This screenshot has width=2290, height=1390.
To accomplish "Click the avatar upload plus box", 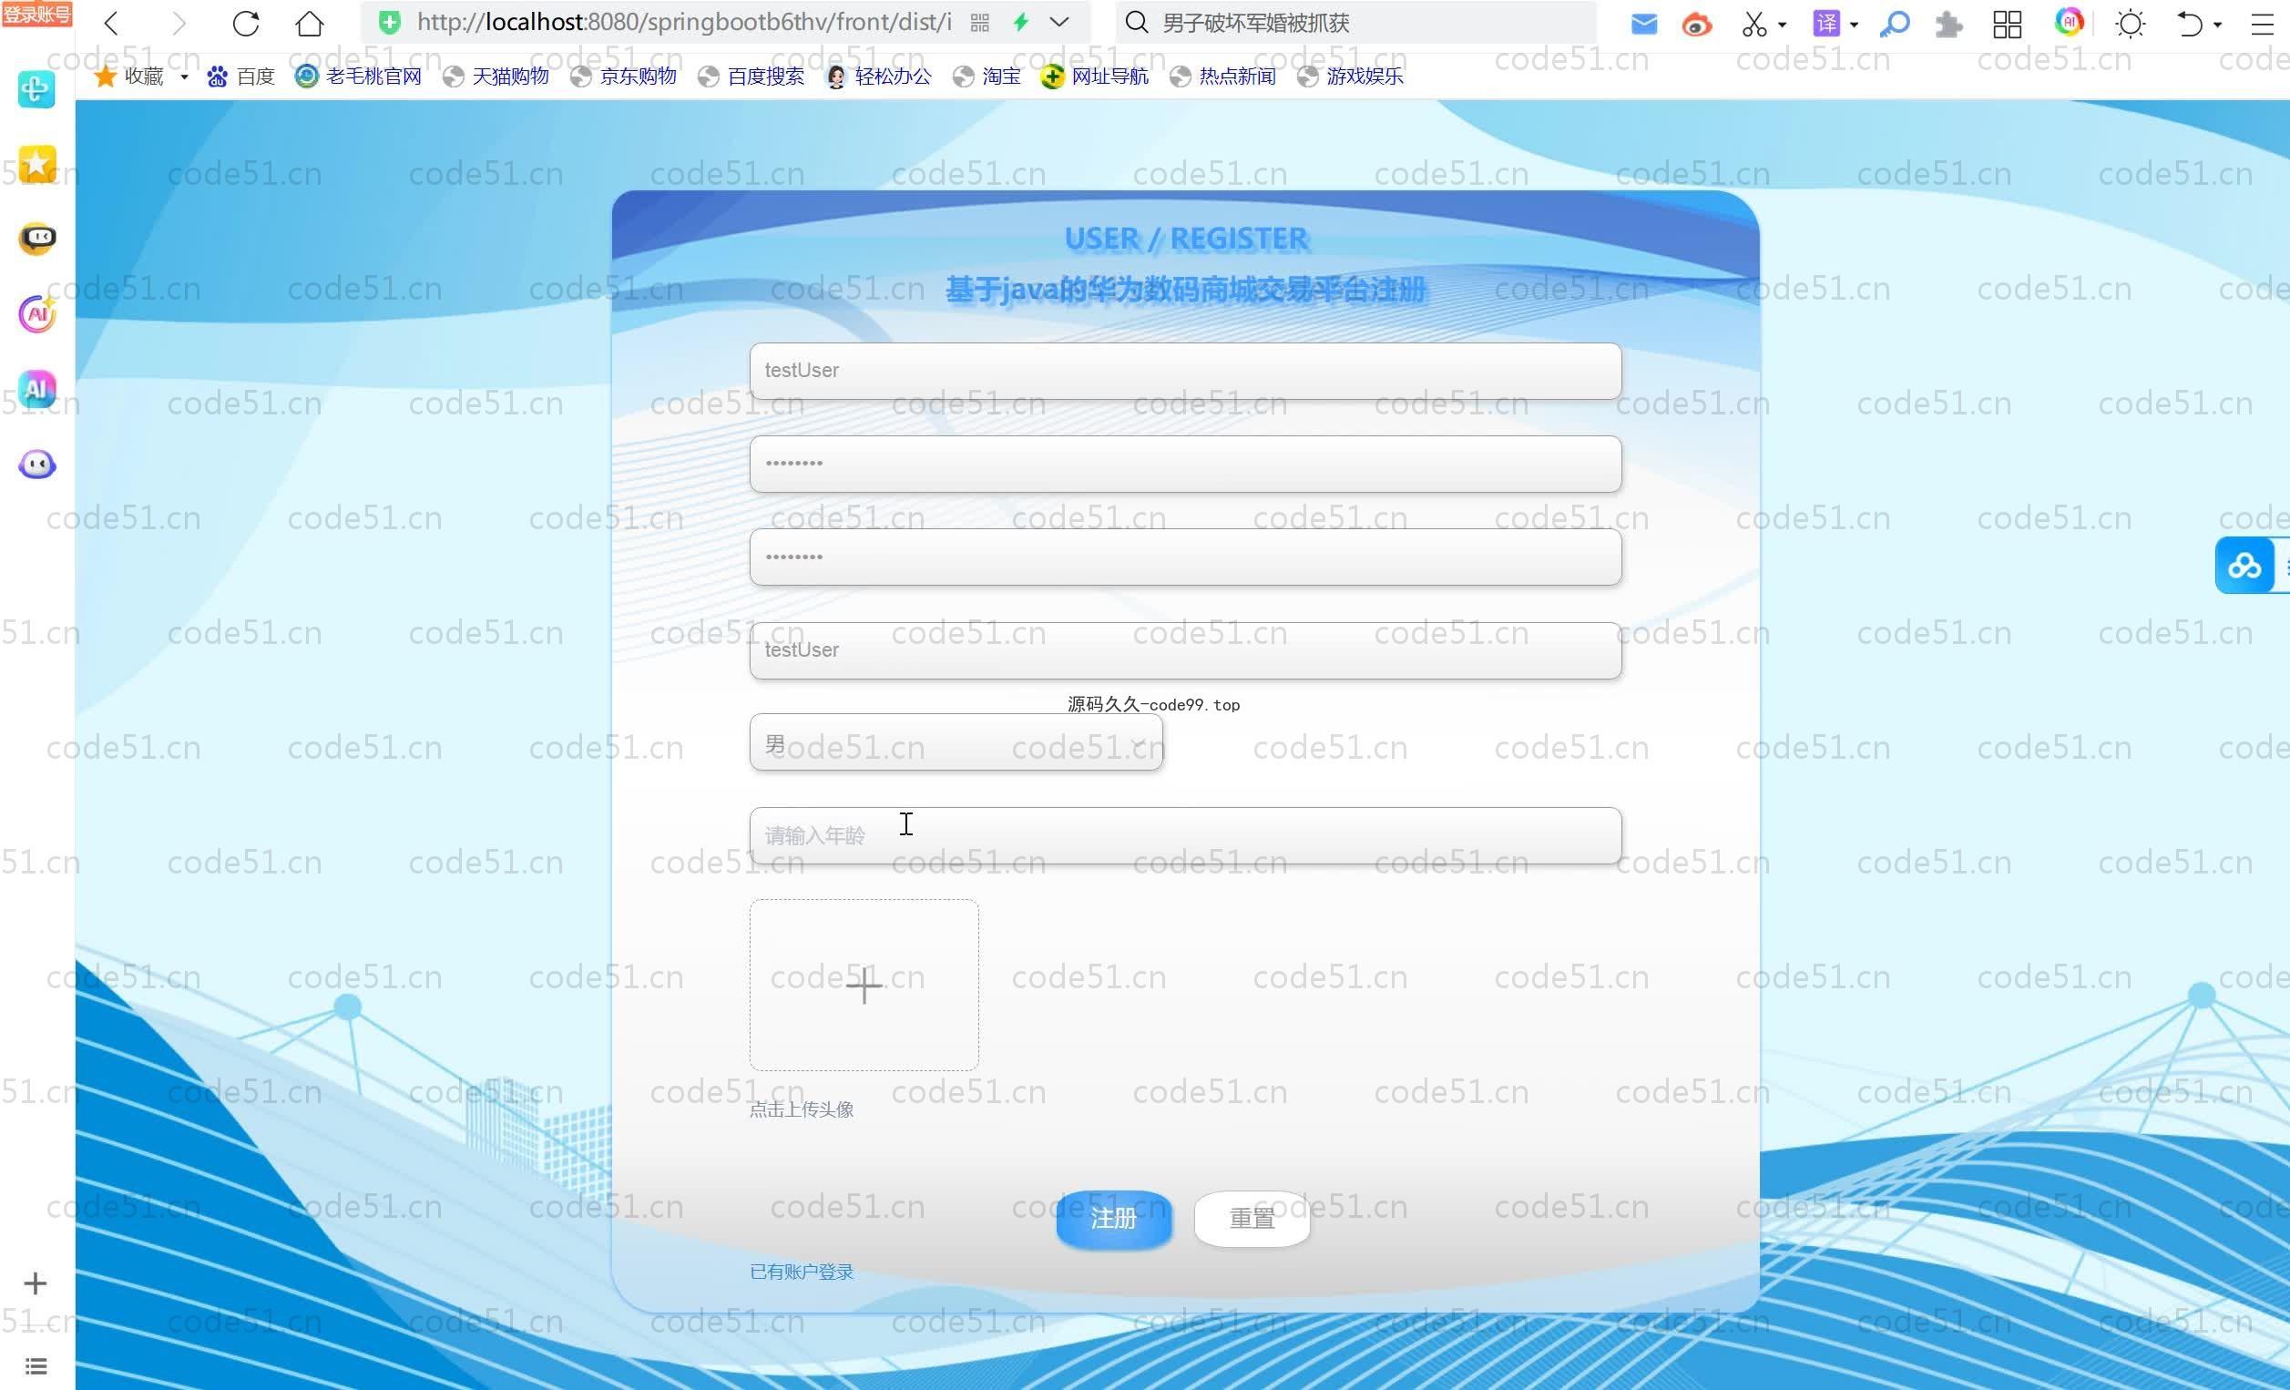I will coord(864,985).
